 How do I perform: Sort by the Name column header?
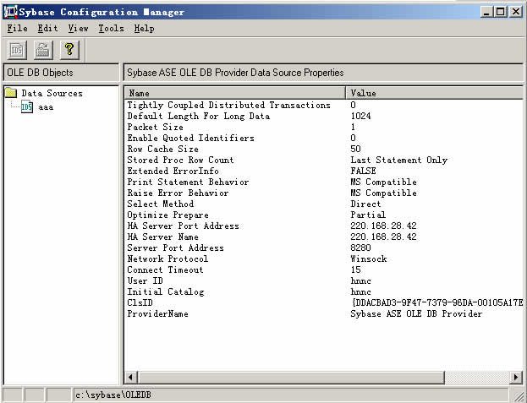[x=235, y=93]
